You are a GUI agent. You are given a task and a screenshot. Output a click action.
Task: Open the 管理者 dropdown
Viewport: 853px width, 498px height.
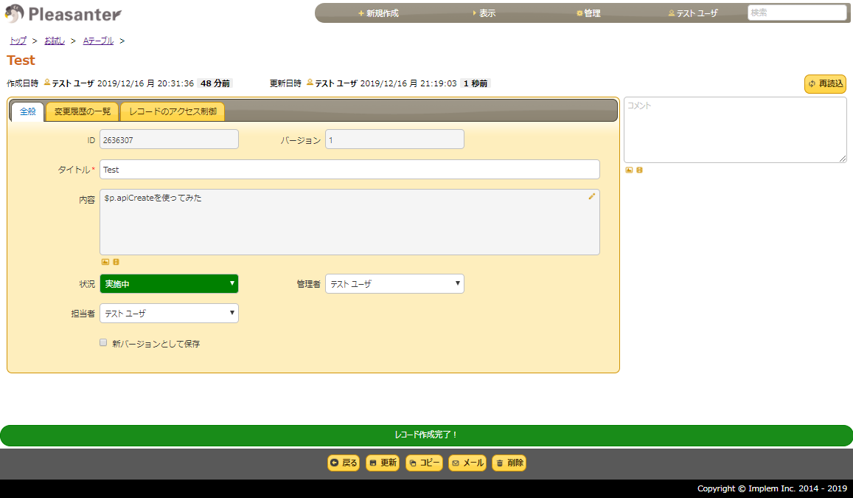click(394, 283)
